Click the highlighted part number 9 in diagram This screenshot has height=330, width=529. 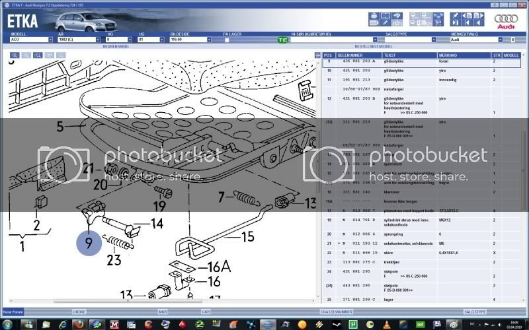coord(89,242)
